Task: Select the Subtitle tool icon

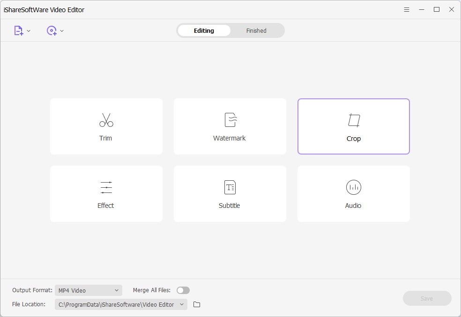Action: click(230, 187)
